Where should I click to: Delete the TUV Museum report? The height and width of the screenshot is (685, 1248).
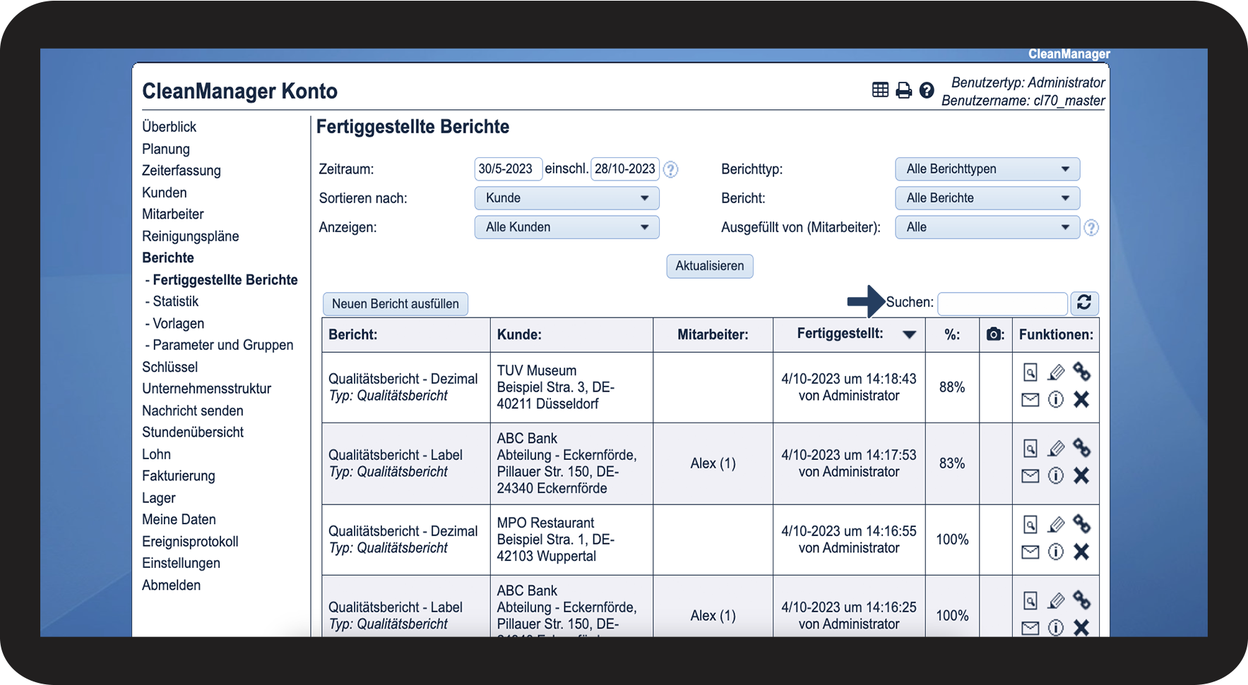[x=1081, y=400]
